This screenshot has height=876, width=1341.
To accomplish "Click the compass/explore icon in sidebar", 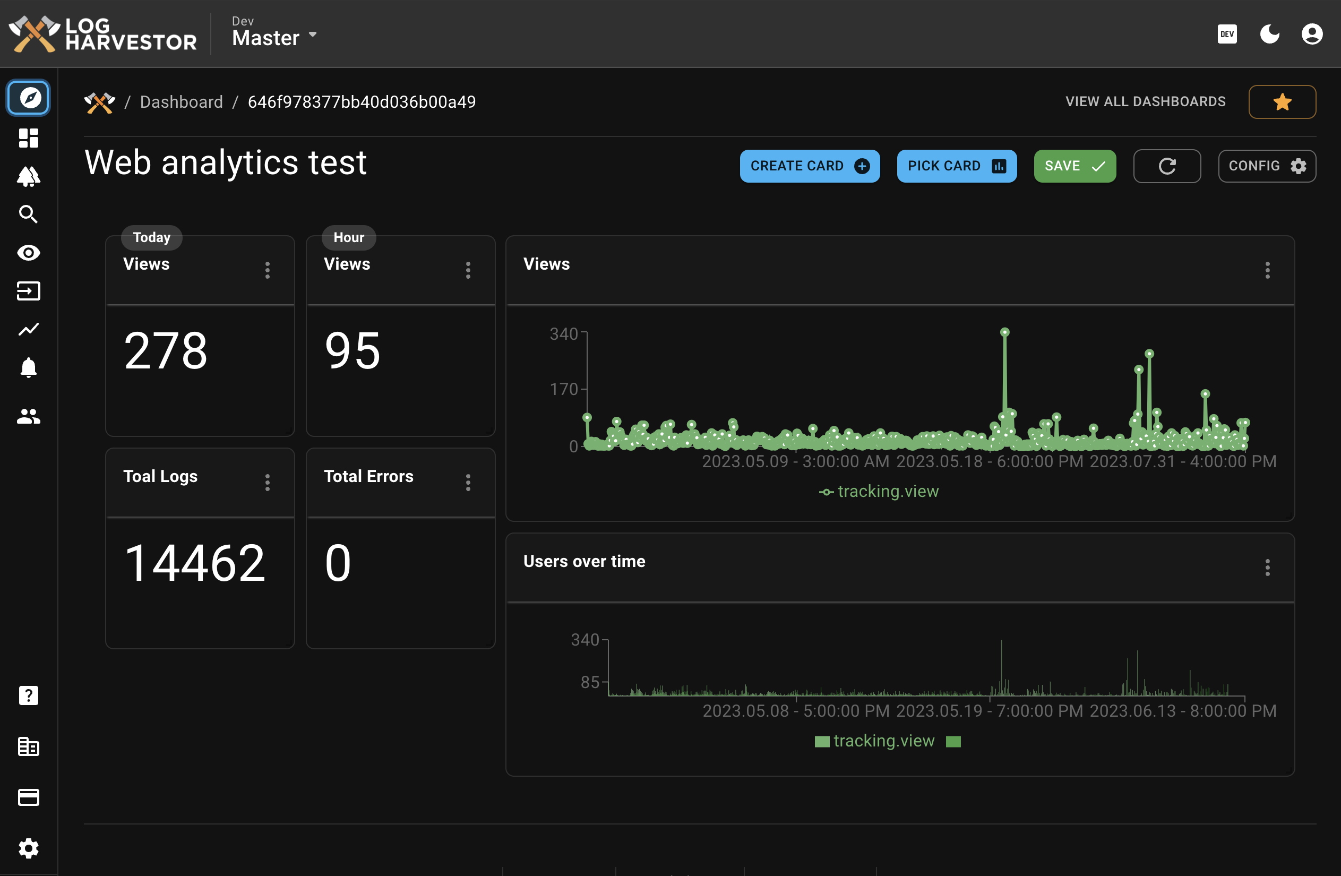I will click(28, 96).
